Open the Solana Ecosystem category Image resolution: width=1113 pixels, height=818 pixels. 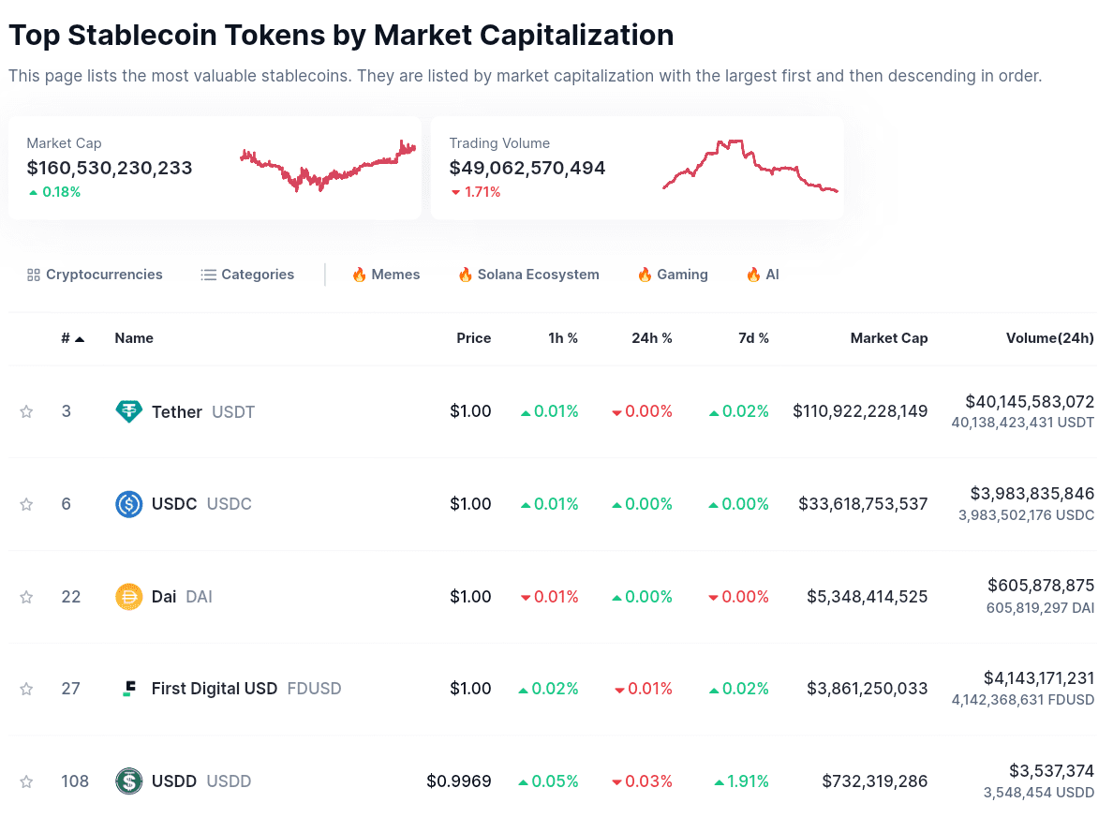(x=528, y=275)
